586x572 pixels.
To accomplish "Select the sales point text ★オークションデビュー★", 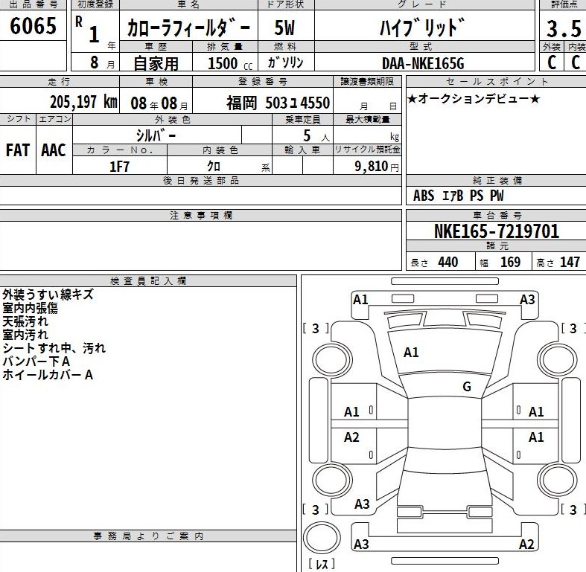I will [x=473, y=99].
